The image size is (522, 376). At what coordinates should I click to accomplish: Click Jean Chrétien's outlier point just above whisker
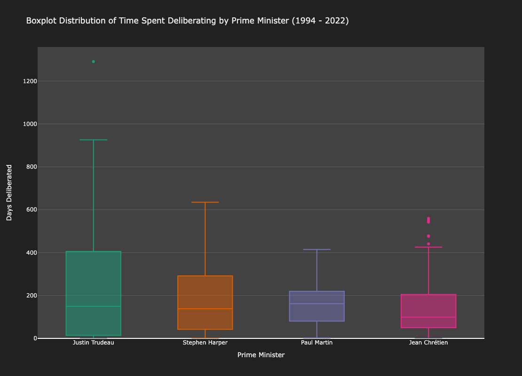[x=428, y=244]
